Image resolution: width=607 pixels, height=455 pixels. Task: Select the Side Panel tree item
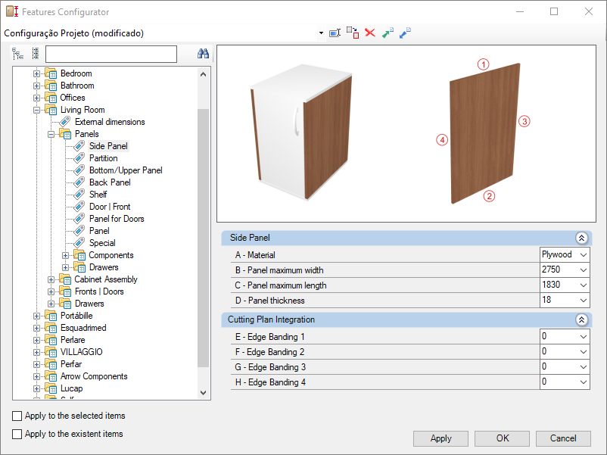click(108, 146)
